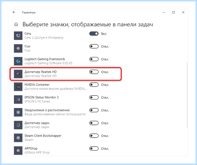Click the Диспетчер задач icon
Viewport: 197px width, 165px height.
point(18,125)
